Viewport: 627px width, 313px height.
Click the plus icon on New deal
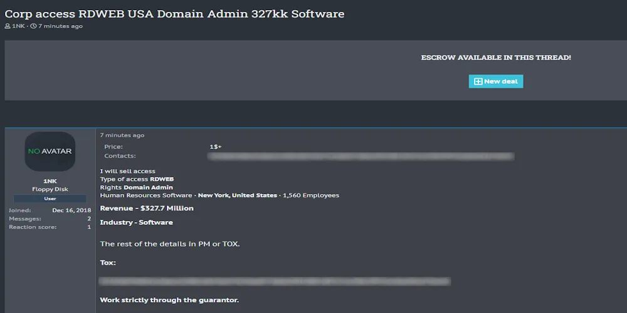[478, 81]
